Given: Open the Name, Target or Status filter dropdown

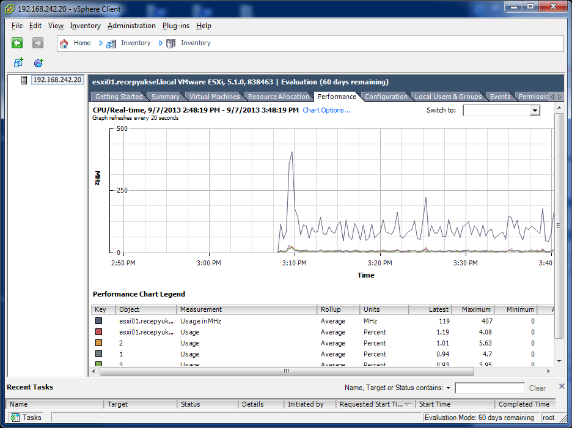Looking at the screenshot, I should 448,388.
